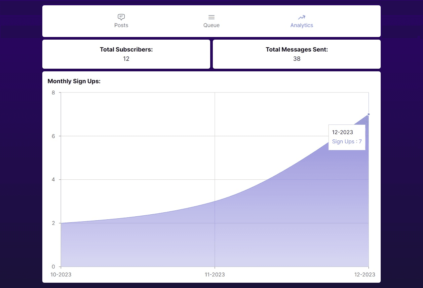The height and width of the screenshot is (288, 423).
Task: Click the y-axis label 6
Action: pos(54,136)
